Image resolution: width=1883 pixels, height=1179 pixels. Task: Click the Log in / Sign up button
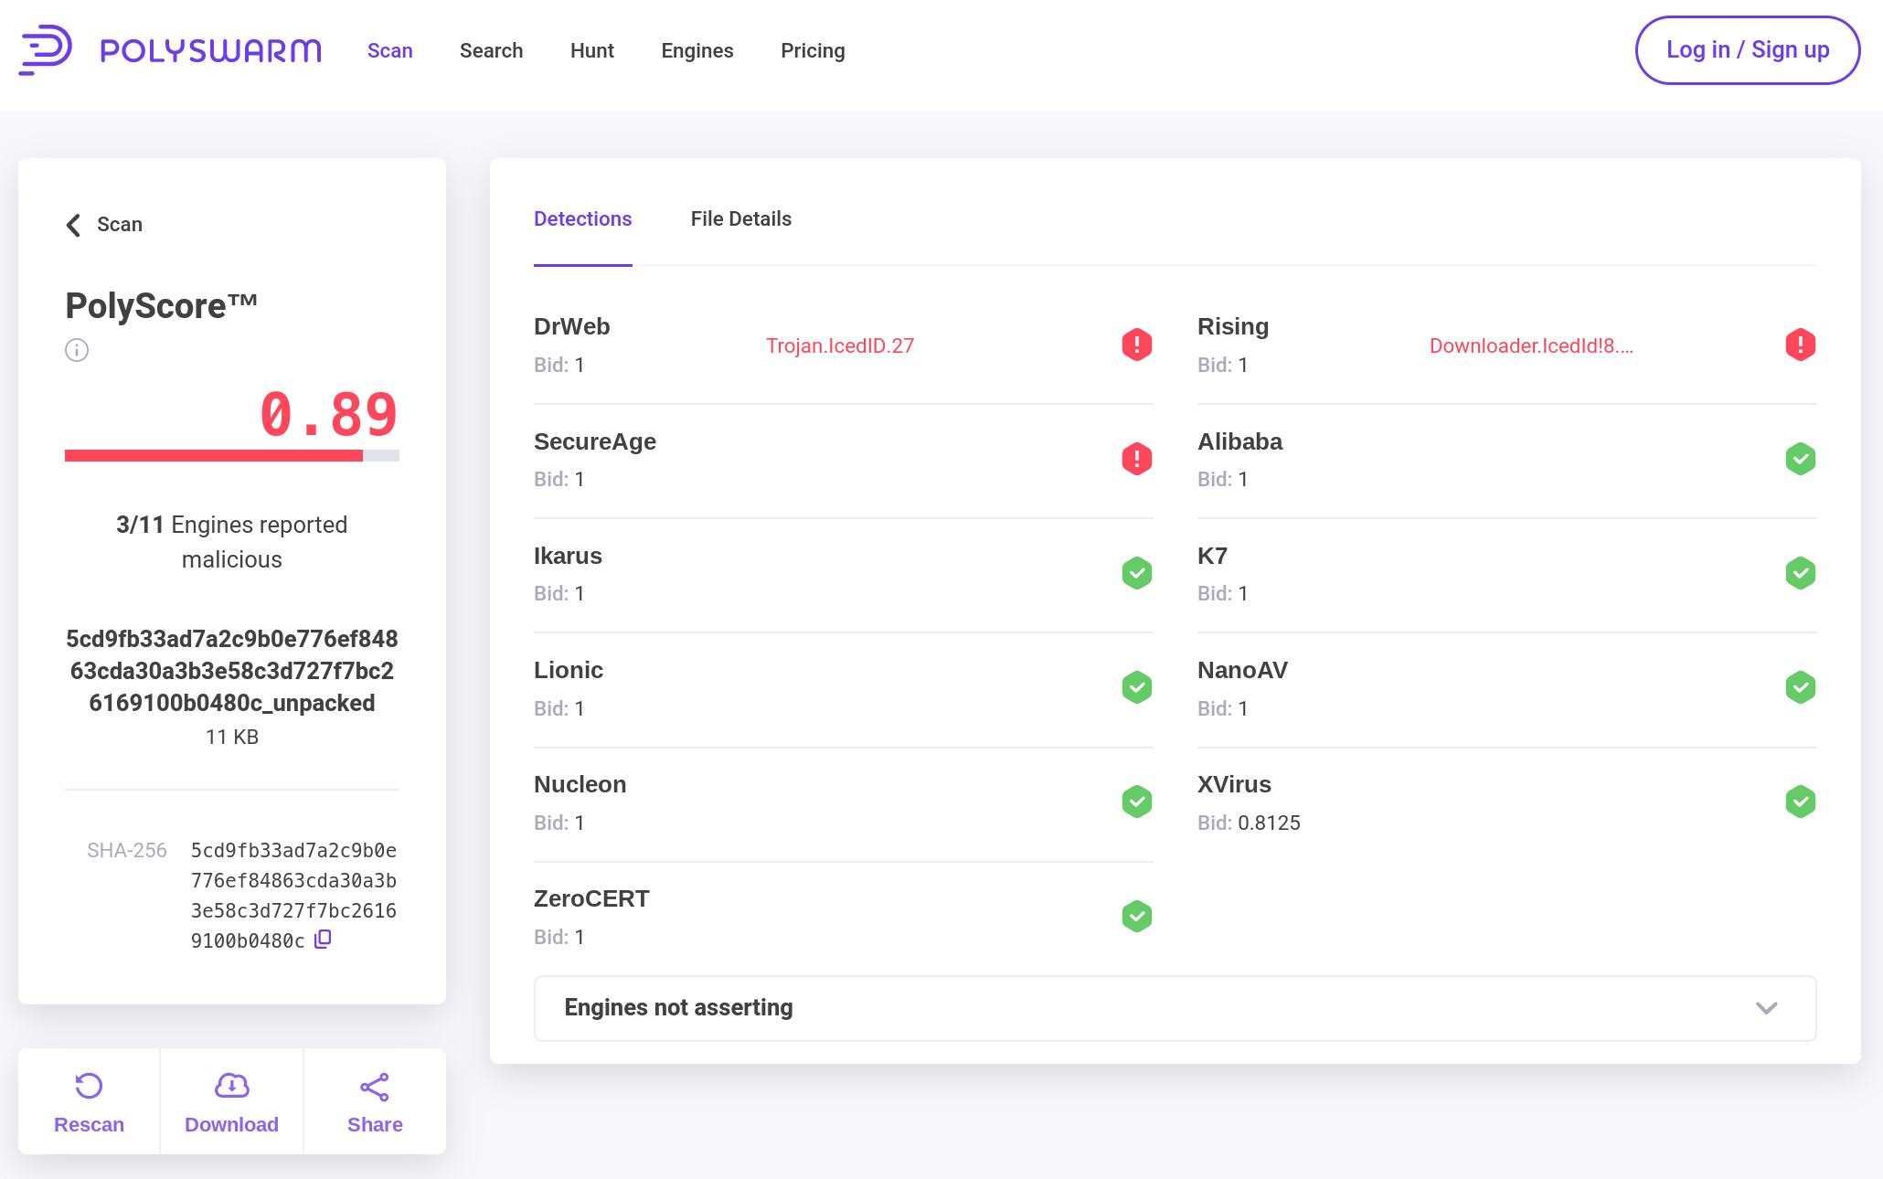click(x=1747, y=50)
